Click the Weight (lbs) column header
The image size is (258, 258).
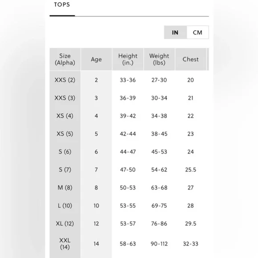pyautogui.click(x=159, y=59)
